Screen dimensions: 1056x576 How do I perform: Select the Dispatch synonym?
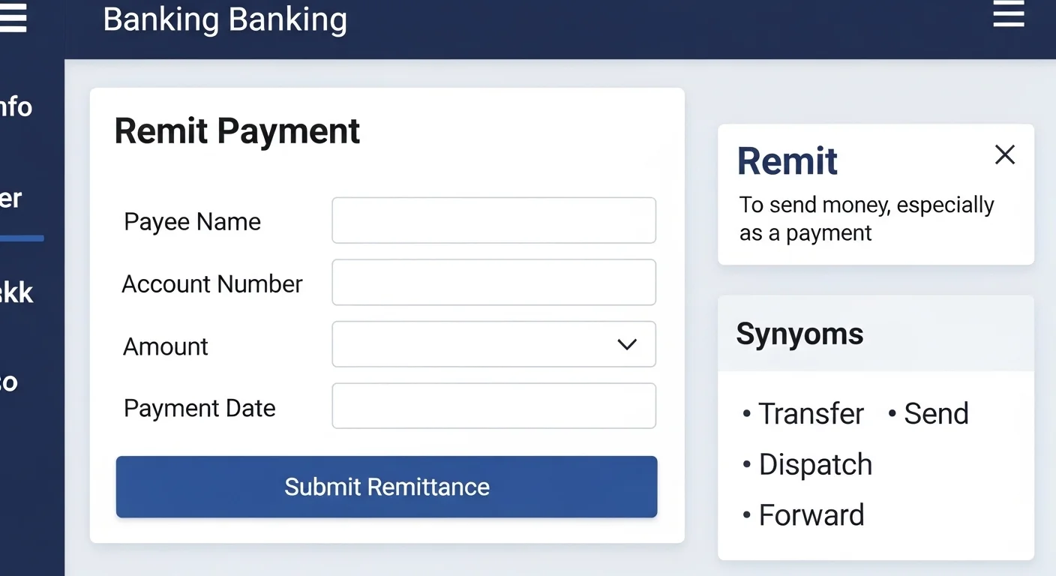(815, 464)
